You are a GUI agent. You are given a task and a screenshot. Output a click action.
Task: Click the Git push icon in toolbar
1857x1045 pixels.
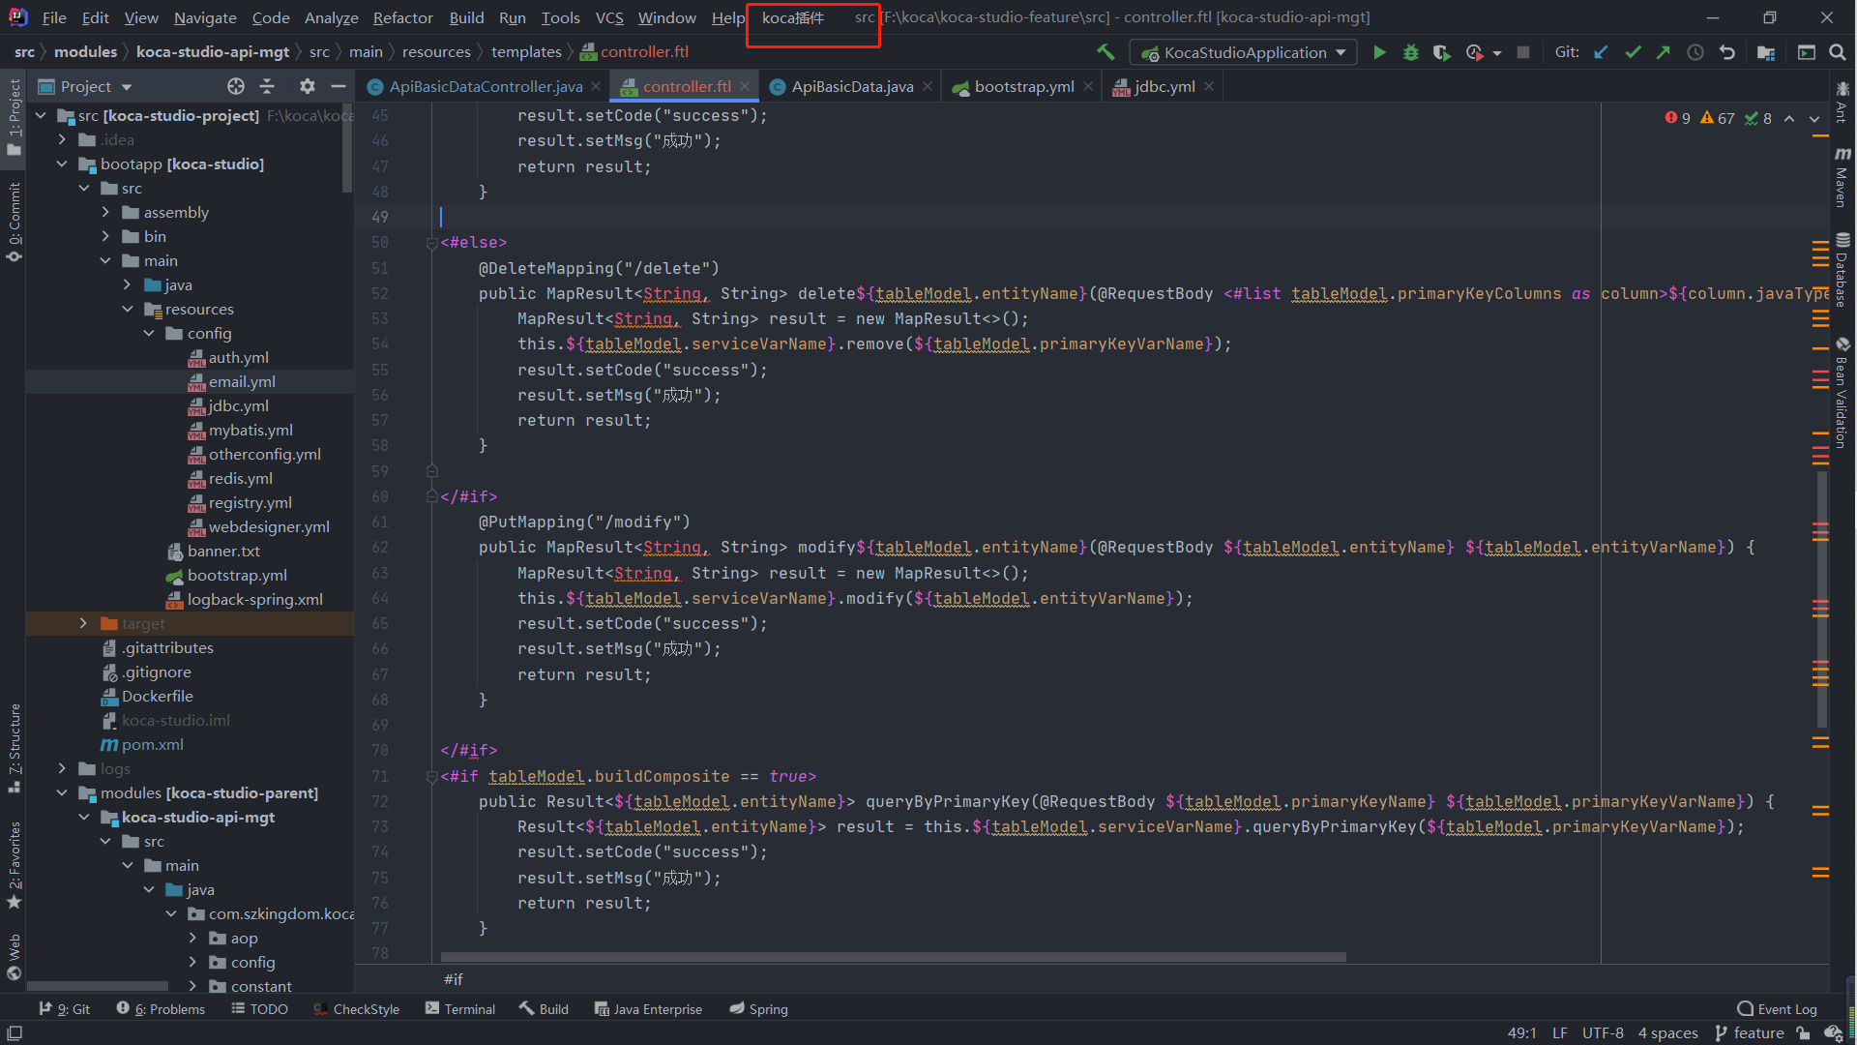(1665, 51)
